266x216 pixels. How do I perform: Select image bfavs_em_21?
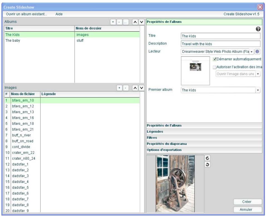click(72, 129)
